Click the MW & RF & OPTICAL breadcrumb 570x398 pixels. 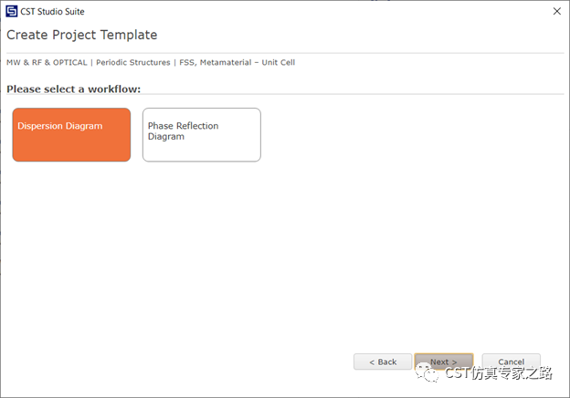pos(47,63)
